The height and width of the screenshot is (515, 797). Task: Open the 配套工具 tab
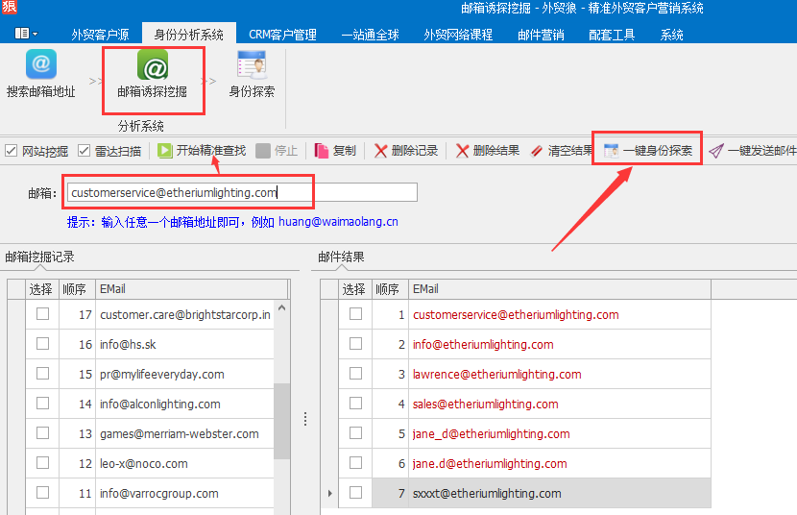(x=612, y=35)
